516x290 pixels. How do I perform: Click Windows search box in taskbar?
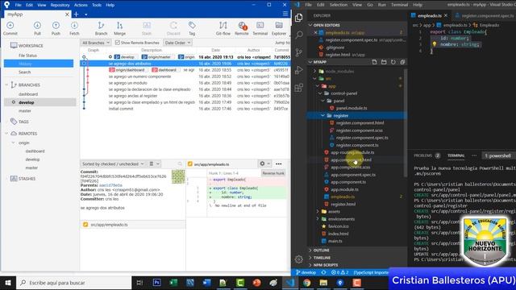point(73,283)
